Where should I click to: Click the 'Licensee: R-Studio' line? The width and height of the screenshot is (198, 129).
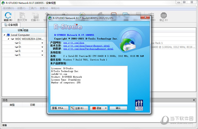tap(62, 68)
